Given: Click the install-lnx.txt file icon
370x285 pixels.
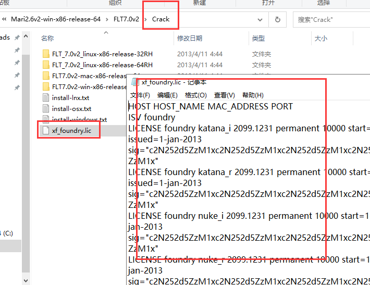Looking at the screenshot, I should pos(46,98).
